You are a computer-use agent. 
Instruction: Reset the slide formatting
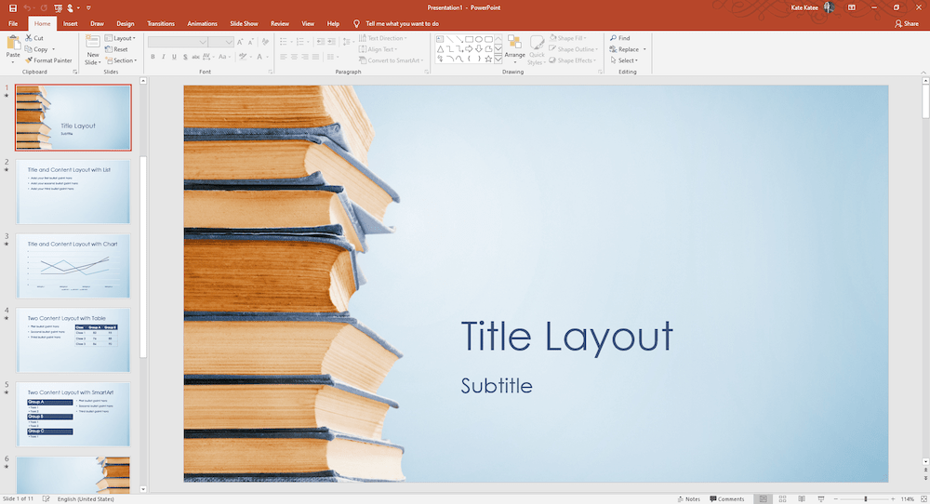point(116,49)
